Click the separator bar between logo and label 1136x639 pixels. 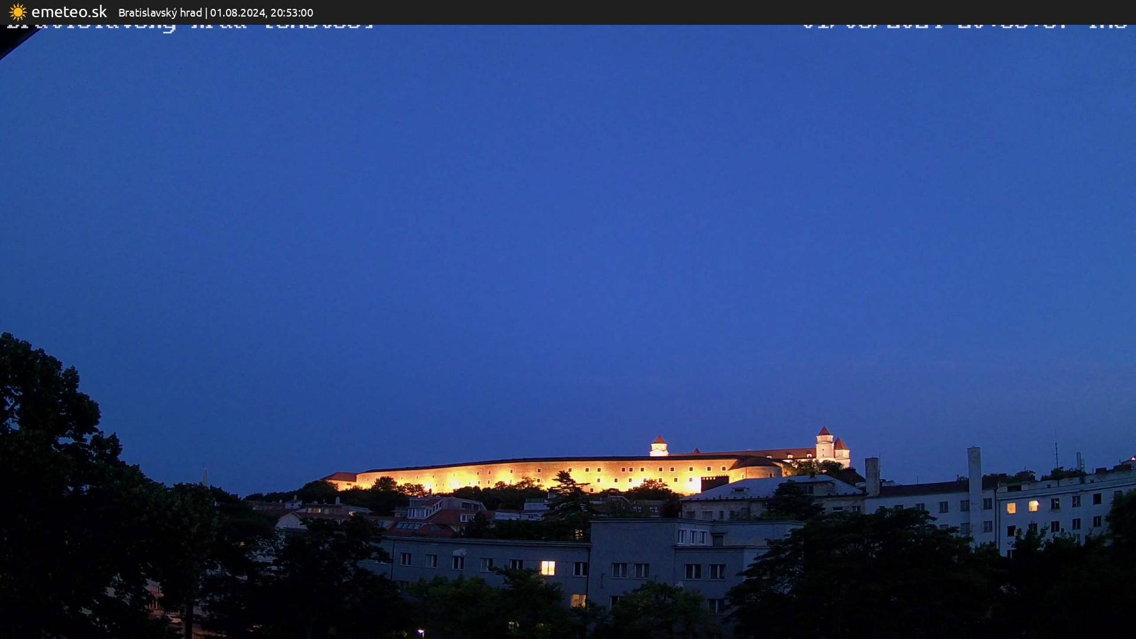207,12
